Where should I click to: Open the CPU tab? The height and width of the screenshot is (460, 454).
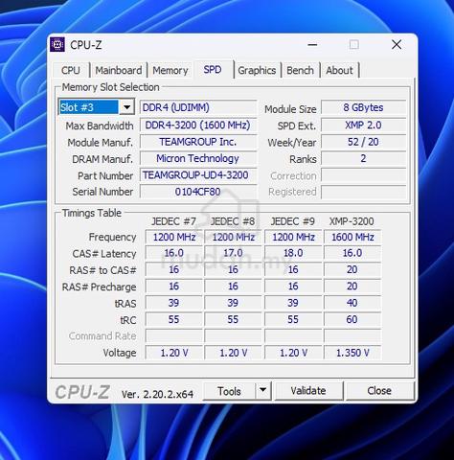pos(71,70)
